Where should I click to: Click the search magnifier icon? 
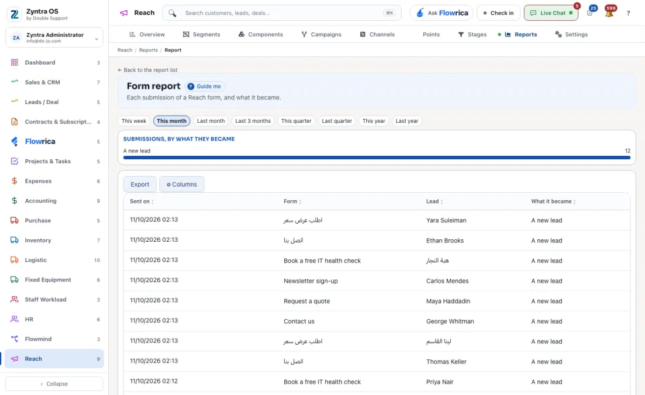tap(173, 13)
